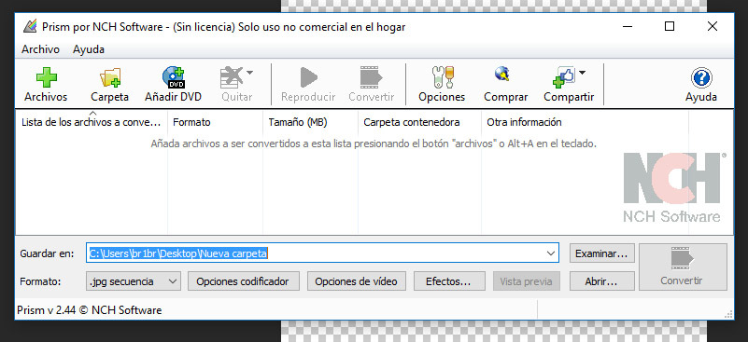Click the large Convertir button at bottom right
748x342 pixels.
coord(683,267)
